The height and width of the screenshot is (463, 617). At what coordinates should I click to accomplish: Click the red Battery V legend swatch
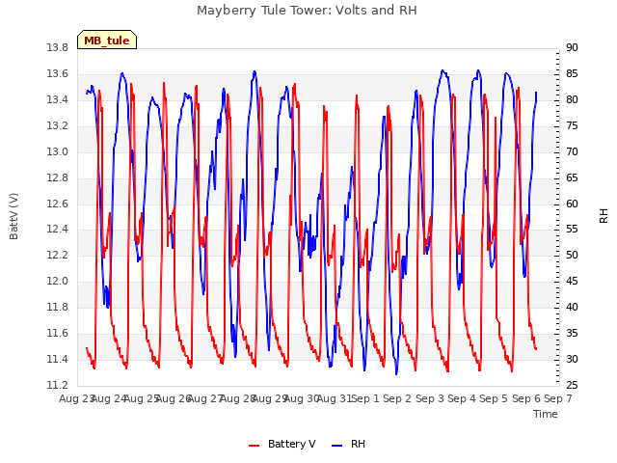tap(255, 445)
